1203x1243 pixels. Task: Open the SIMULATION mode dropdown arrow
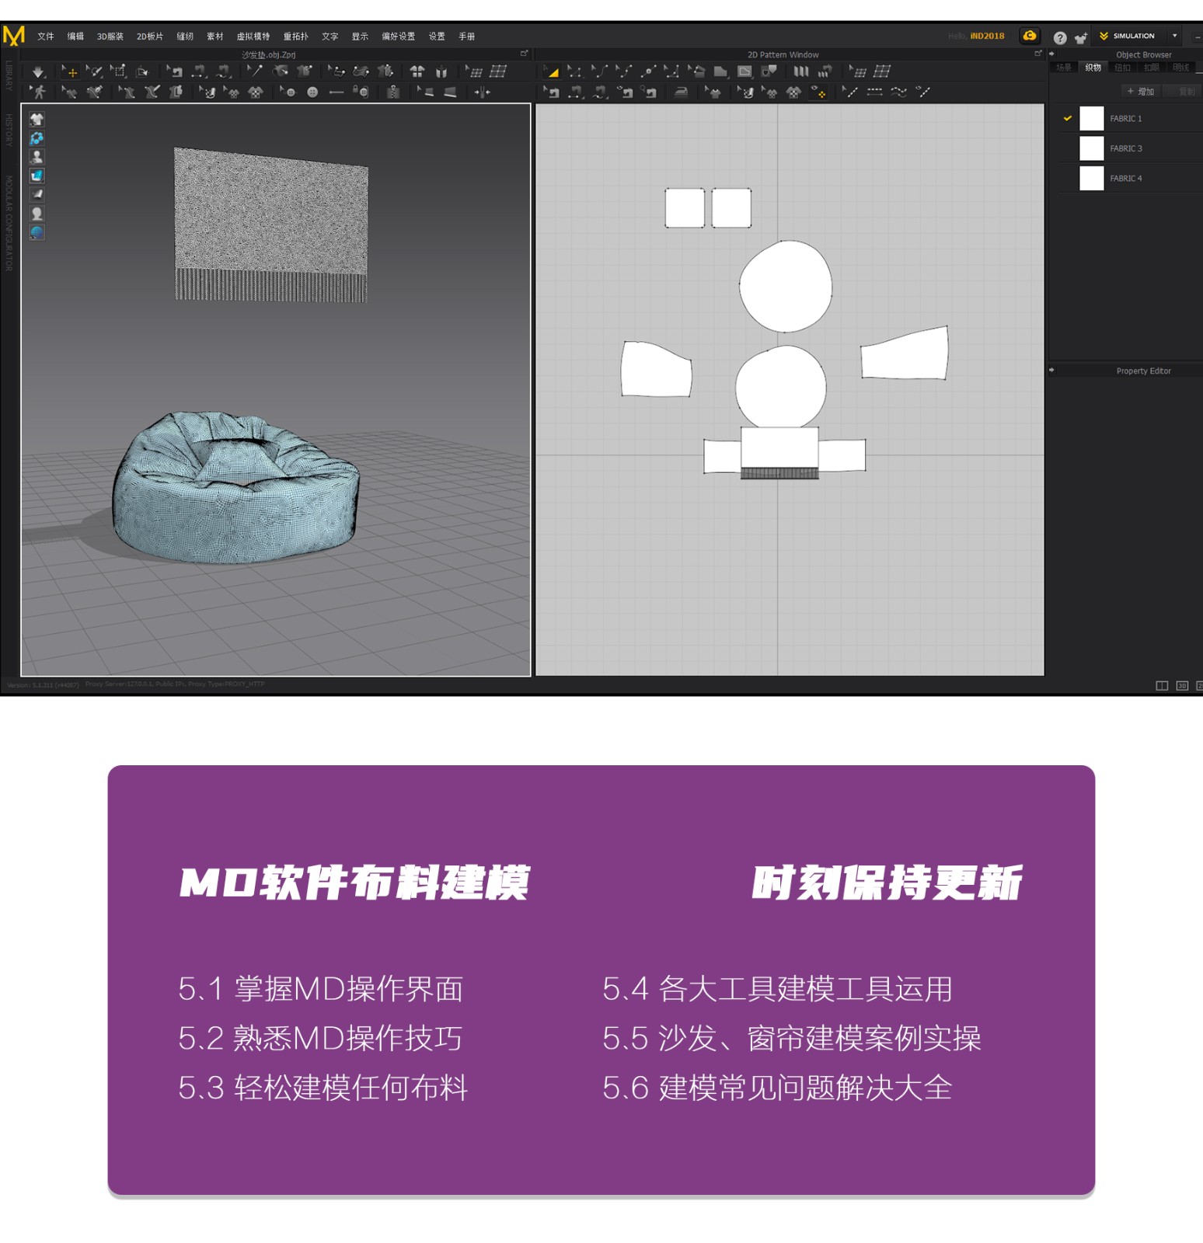click(x=1174, y=36)
